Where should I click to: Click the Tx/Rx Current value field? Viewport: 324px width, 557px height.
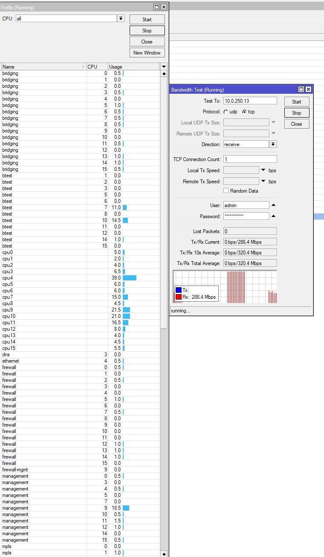click(x=250, y=242)
